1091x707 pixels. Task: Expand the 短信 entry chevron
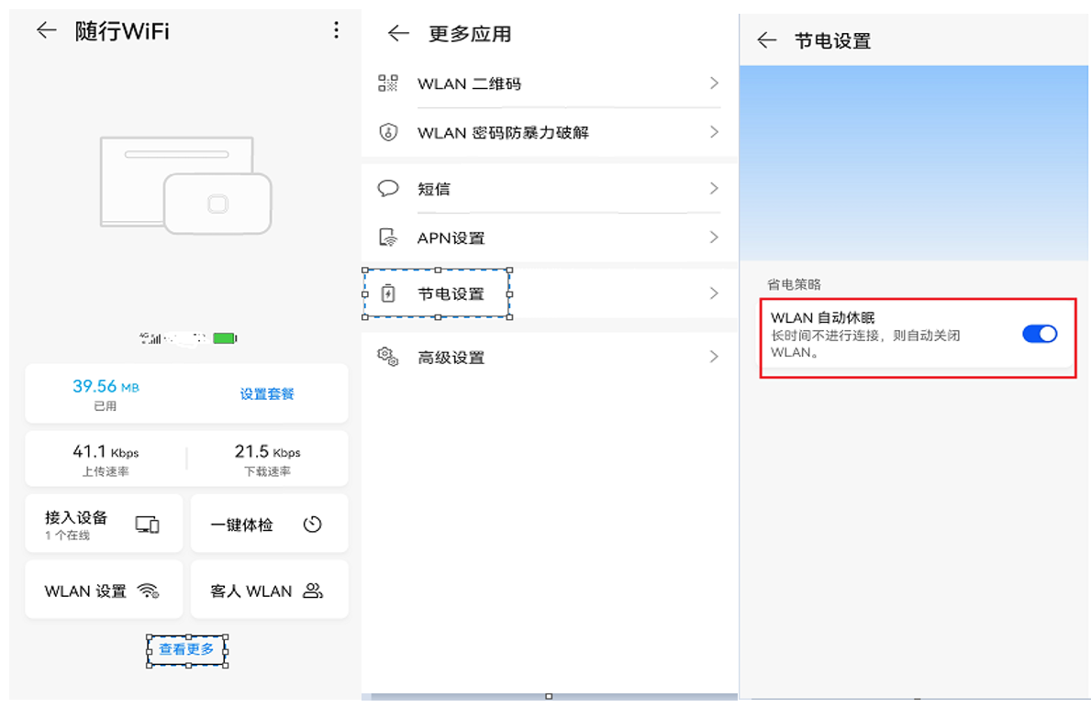714,188
